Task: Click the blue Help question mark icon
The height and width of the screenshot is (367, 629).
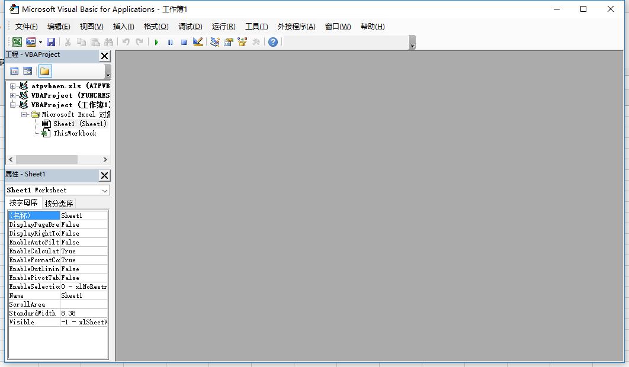Action: [x=272, y=42]
